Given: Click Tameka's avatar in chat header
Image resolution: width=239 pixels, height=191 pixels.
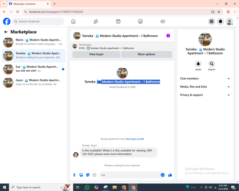Looking at the screenshot, I should point(77,36).
